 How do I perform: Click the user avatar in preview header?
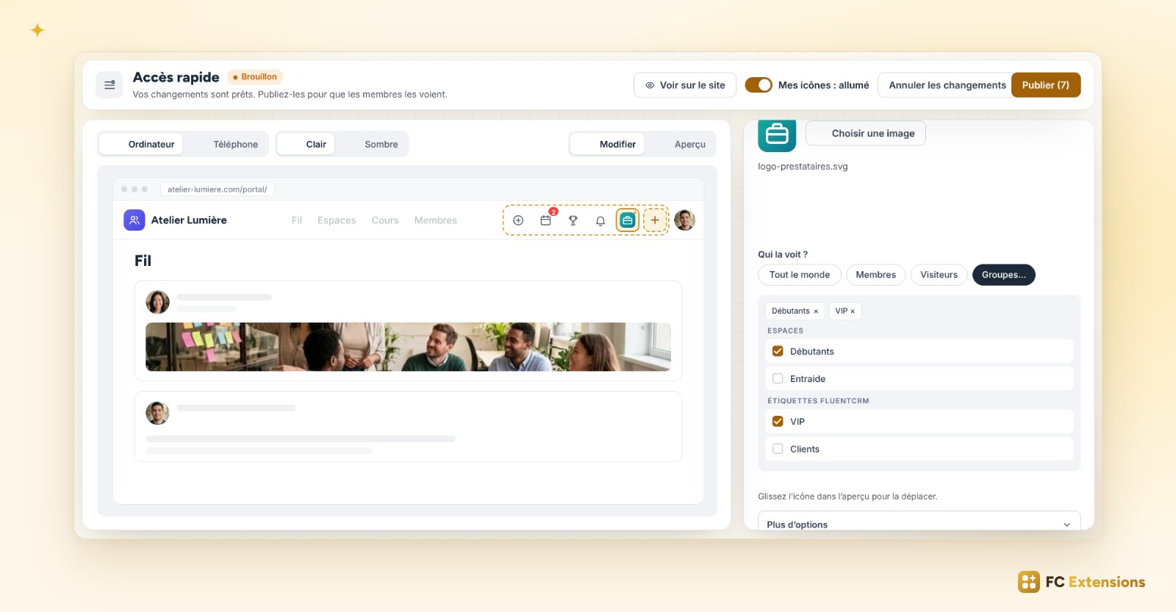pyautogui.click(x=684, y=220)
